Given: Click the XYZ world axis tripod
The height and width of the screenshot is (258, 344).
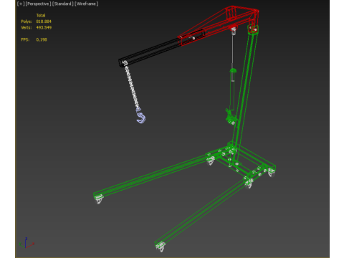Looking at the screenshot, I should 27,243.
